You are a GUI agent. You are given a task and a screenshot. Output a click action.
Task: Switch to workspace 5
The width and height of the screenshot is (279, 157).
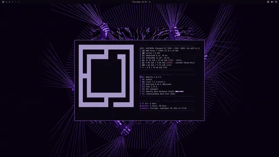[18, 2]
